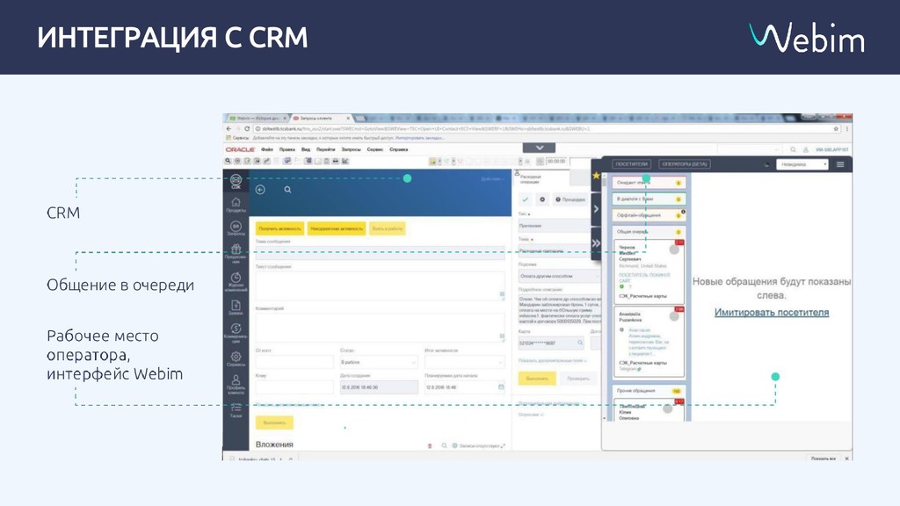Click the yellow star in Webim side strip
900x506 pixels.
pos(596,176)
